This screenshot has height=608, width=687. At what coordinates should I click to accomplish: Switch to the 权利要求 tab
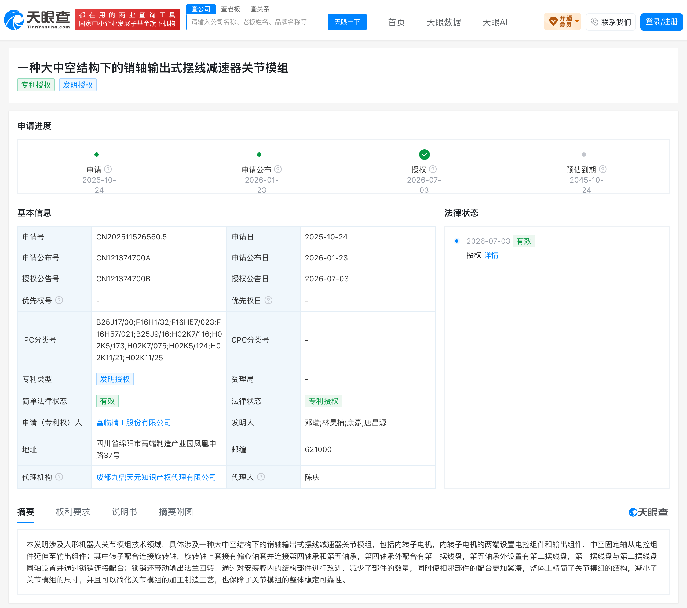(73, 512)
